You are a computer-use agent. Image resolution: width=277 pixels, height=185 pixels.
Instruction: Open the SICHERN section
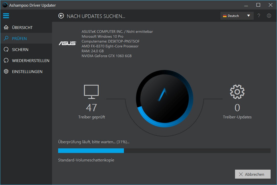coord(26,49)
